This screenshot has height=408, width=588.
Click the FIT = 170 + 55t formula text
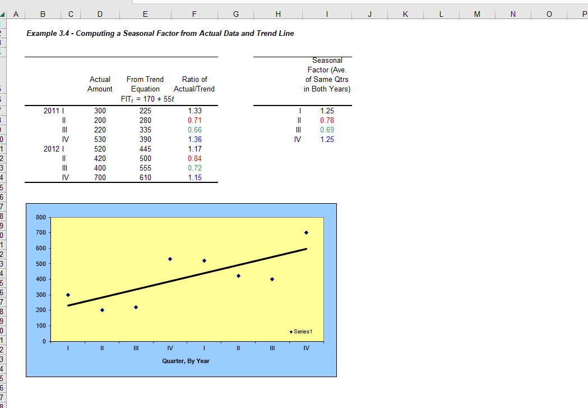pos(147,99)
